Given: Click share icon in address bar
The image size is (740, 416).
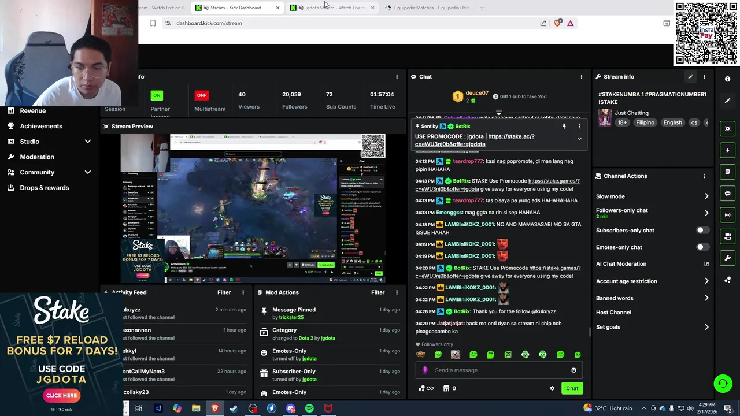Looking at the screenshot, I should click(543, 23).
